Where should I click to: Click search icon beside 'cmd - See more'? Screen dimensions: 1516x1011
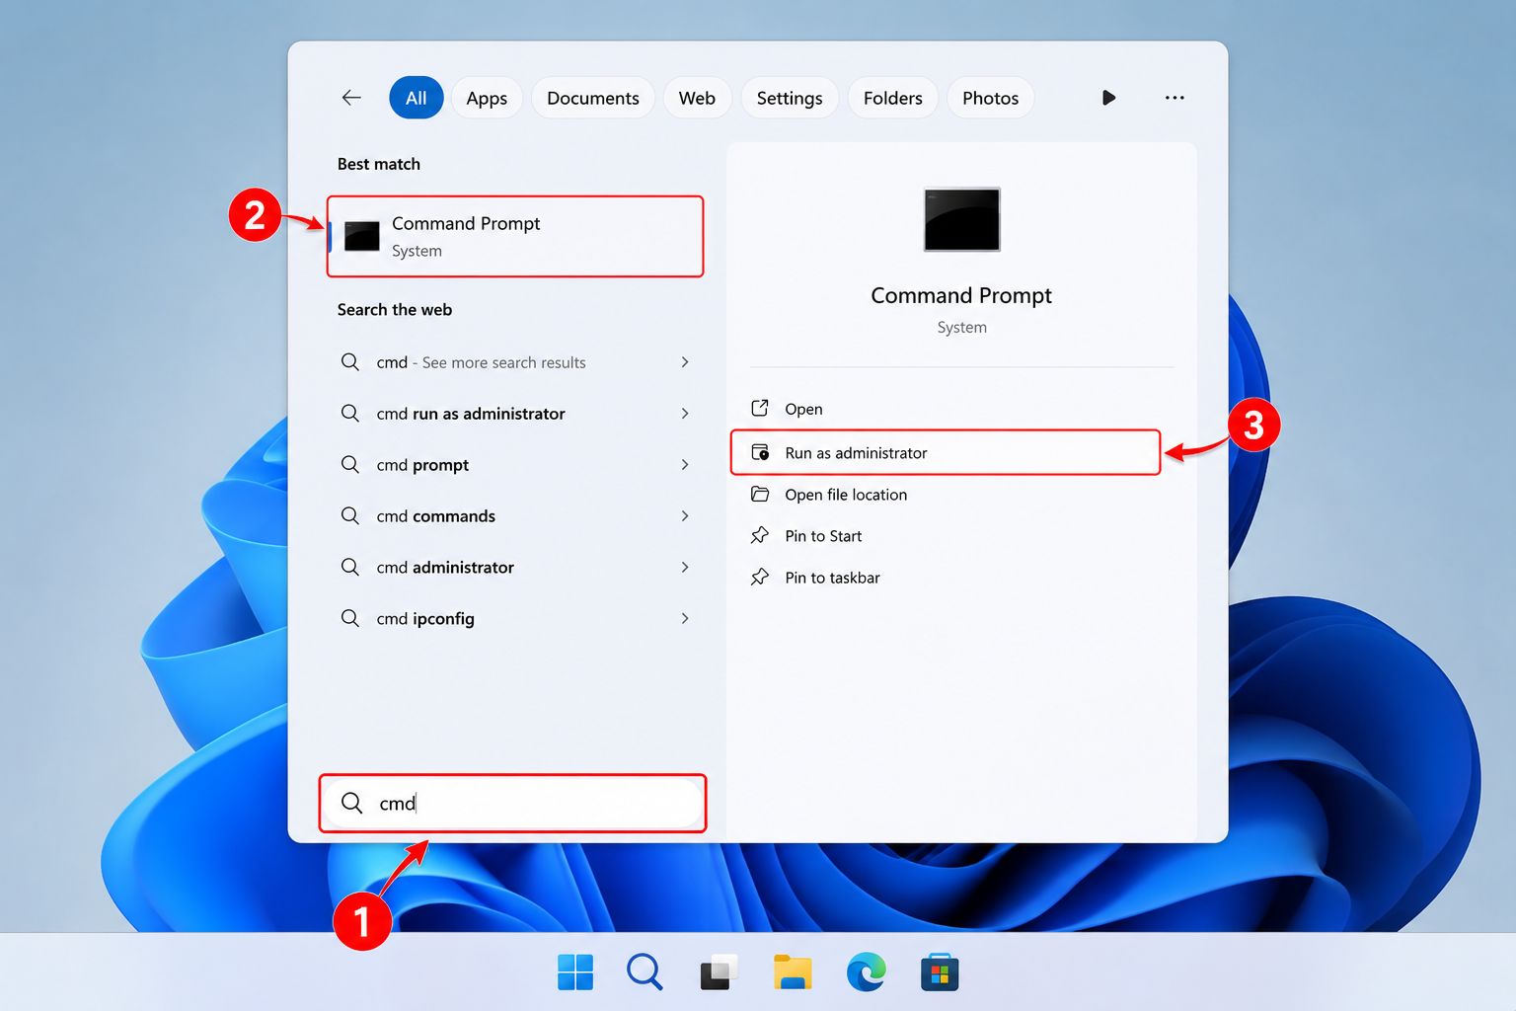tap(349, 361)
